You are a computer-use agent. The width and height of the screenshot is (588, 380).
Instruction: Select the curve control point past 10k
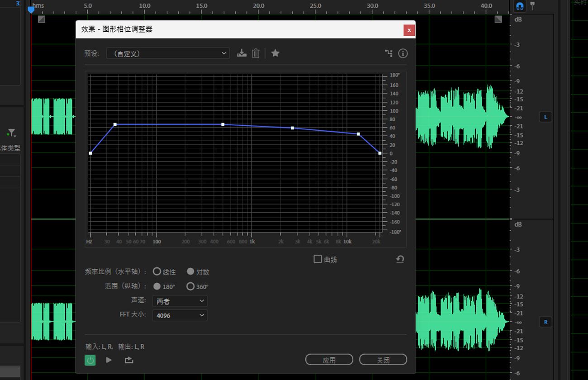click(358, 134)
